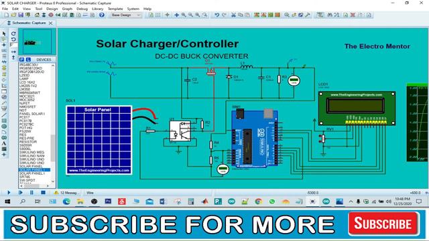Open View menu

click(27, 9)
